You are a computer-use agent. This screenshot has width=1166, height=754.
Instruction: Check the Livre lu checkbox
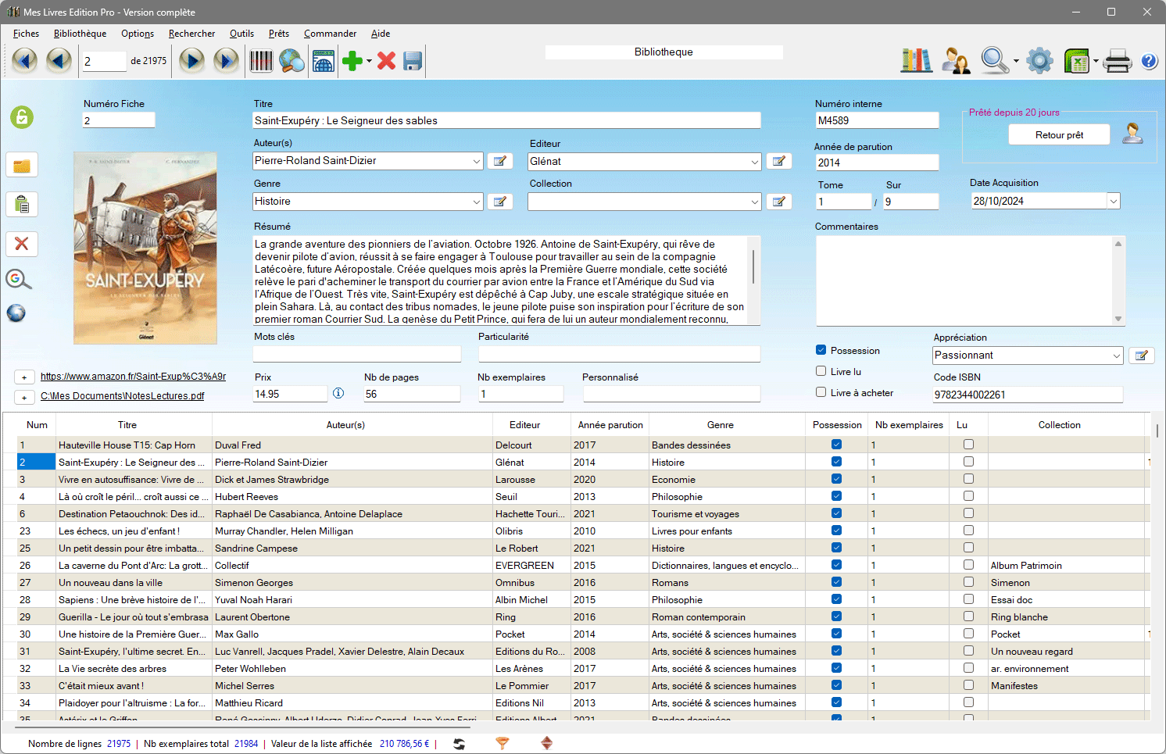click(821, 371)
